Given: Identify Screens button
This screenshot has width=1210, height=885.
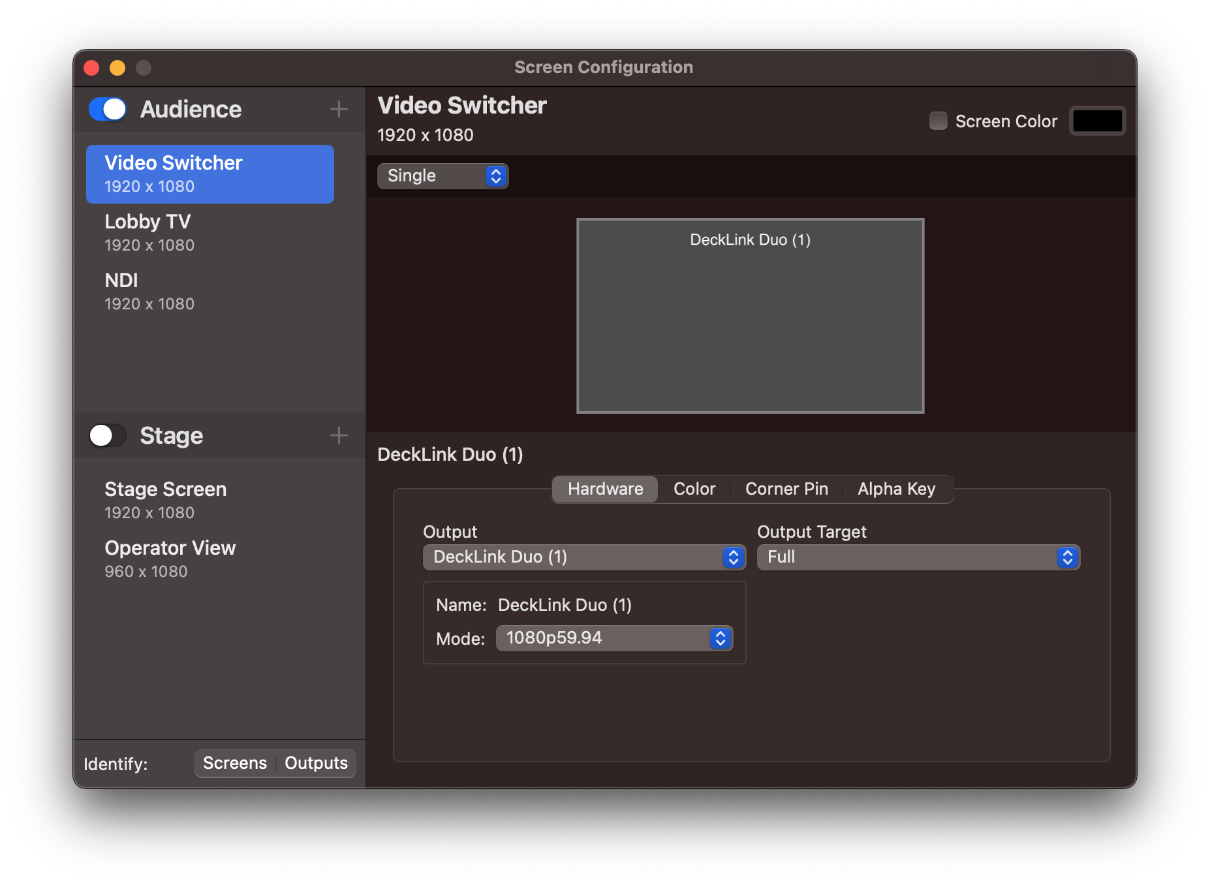Looking at the screenshot, I should 235,763.
